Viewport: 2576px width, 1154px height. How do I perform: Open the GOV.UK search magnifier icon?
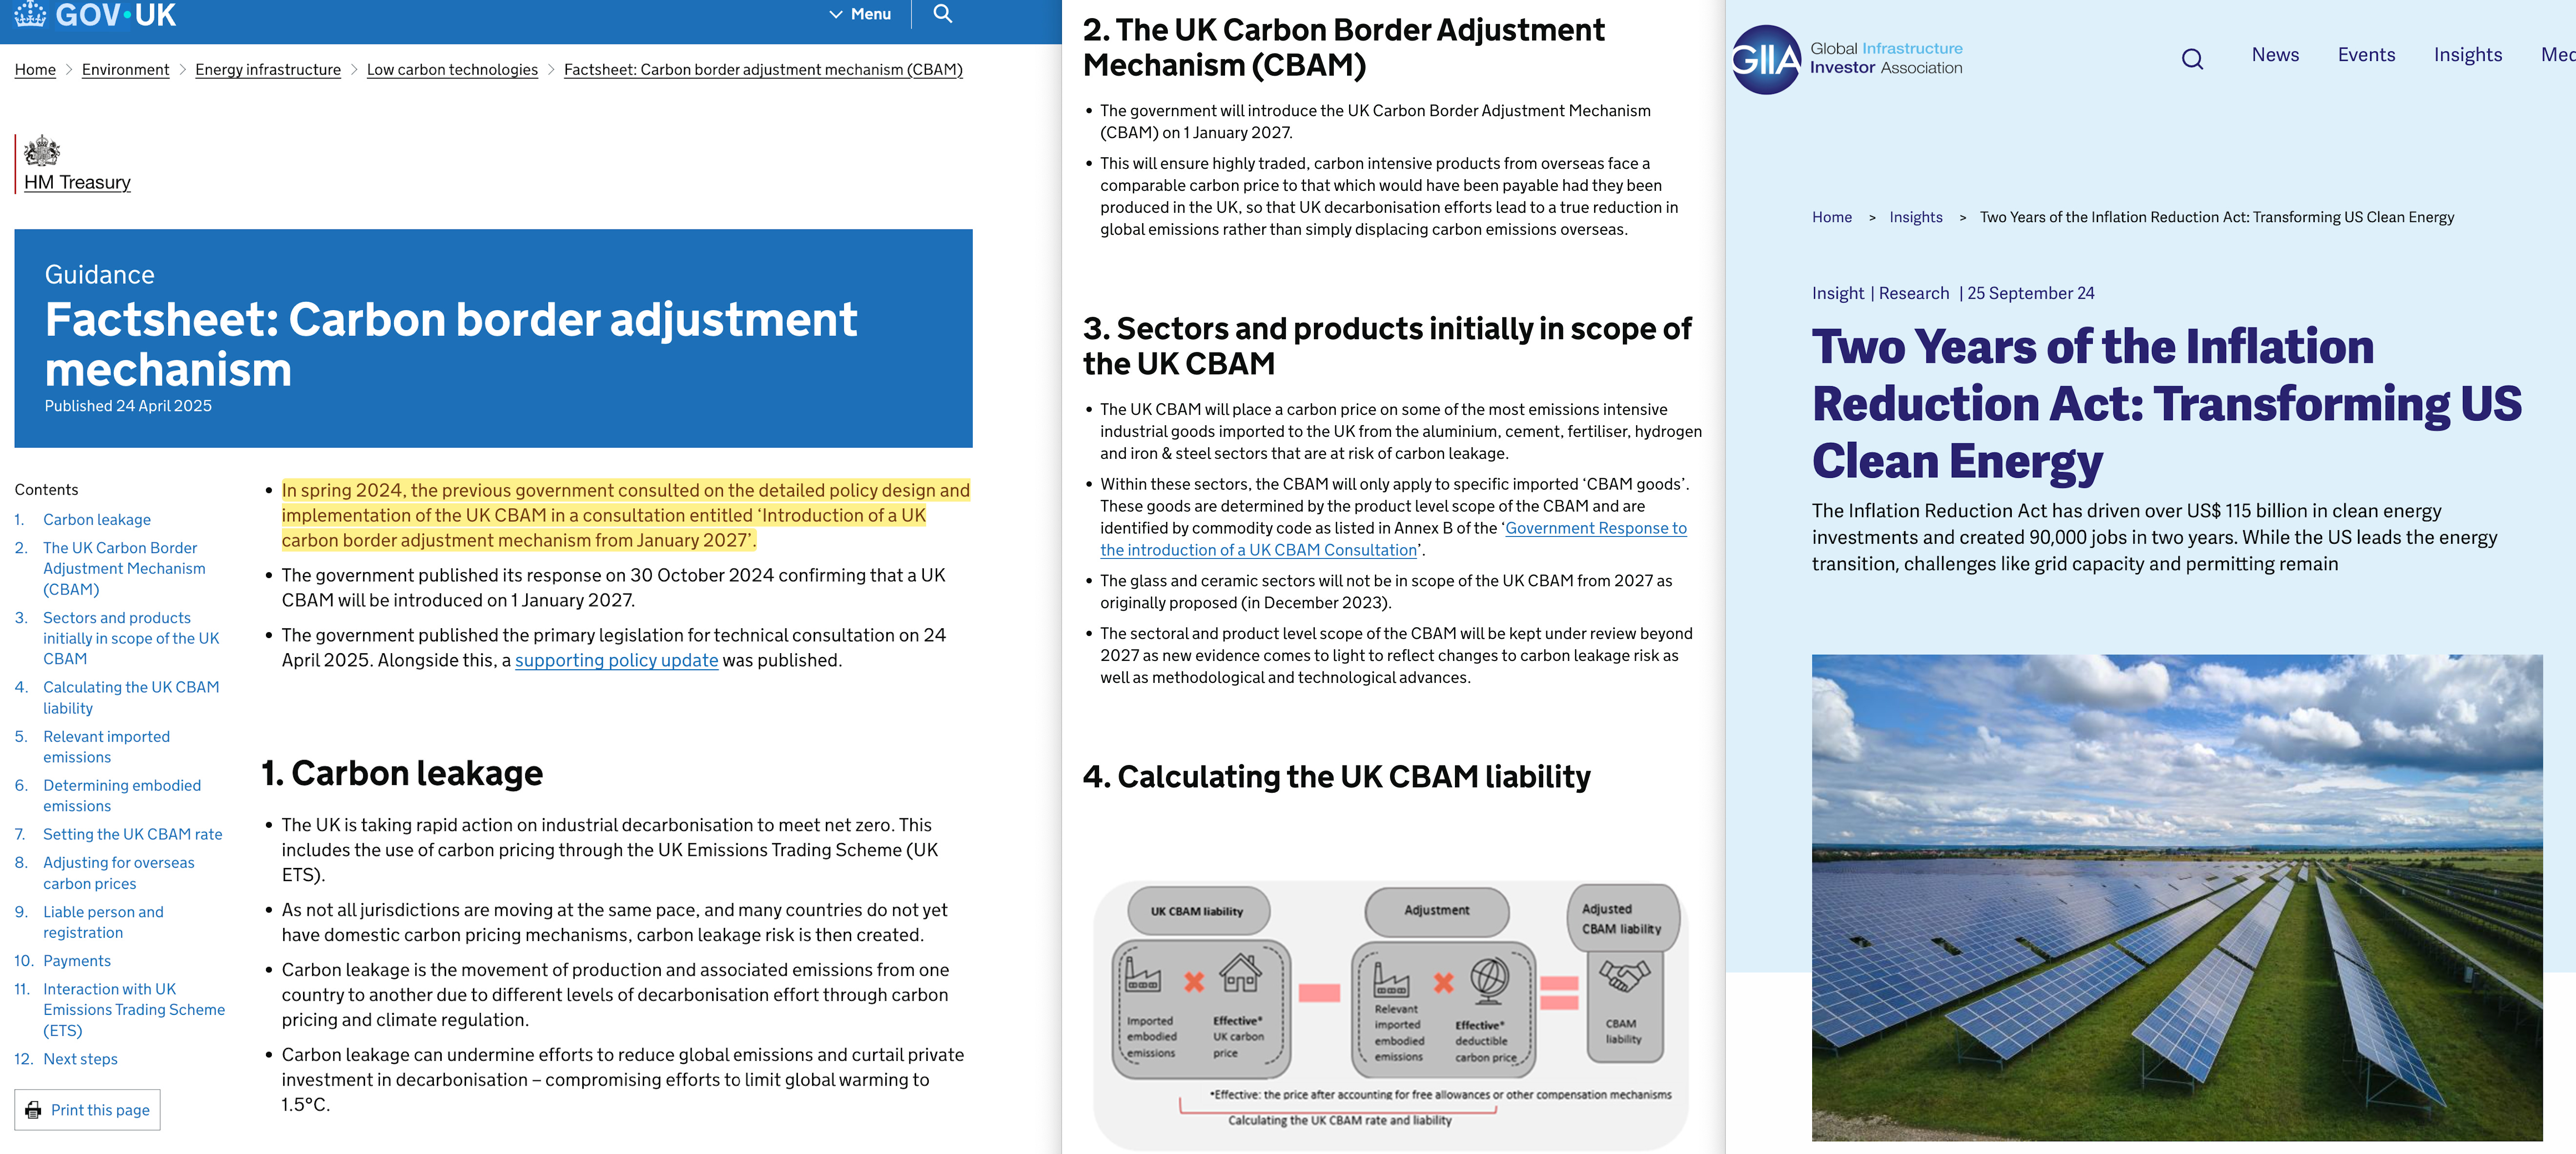(942, 14)
